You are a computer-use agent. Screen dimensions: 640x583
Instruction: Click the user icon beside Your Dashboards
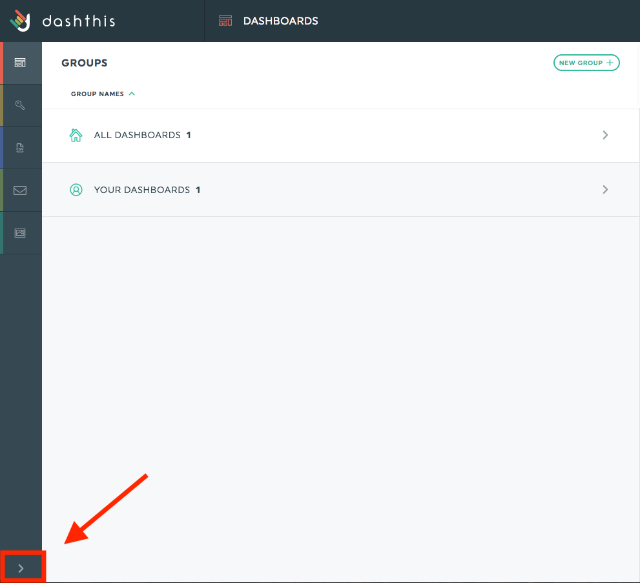click(76, 190)
